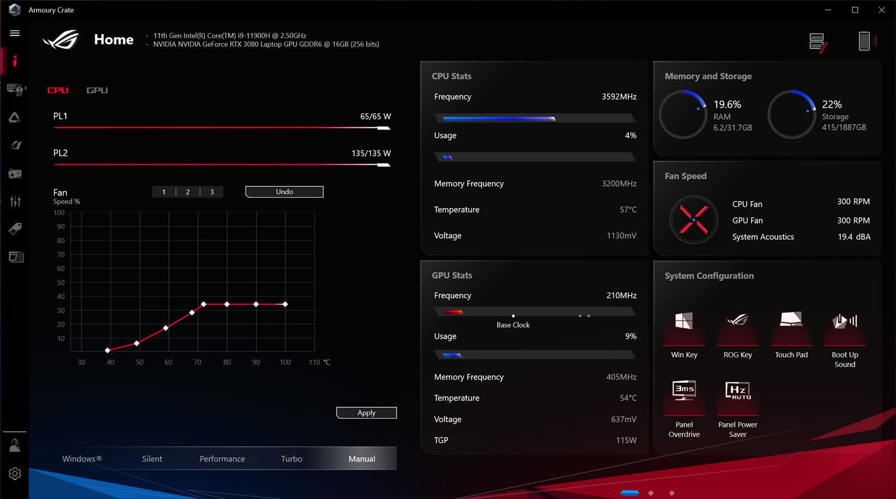Open the user profile sidebar icon
Viewport: 896px width, 499px height.
(x=15, y=445)
